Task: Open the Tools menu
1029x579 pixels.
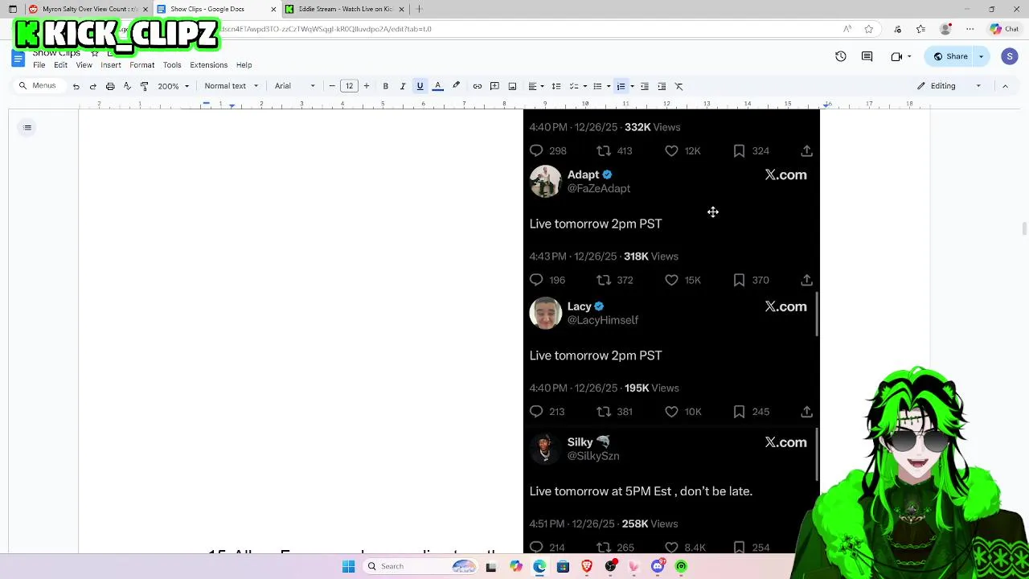Action: point(172,65)
